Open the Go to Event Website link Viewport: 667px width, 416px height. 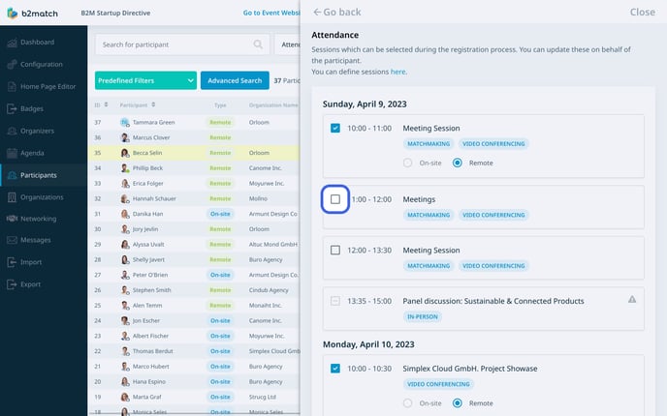click(x=271, y=13)
